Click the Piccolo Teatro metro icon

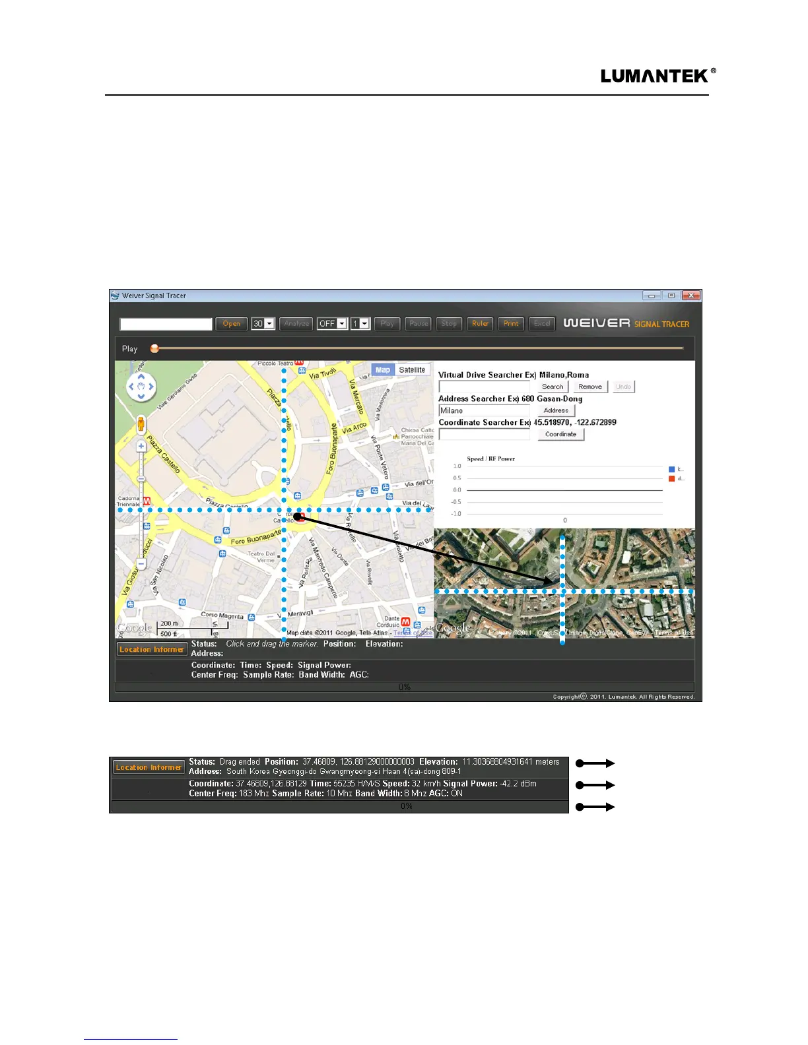coord(299,362)
